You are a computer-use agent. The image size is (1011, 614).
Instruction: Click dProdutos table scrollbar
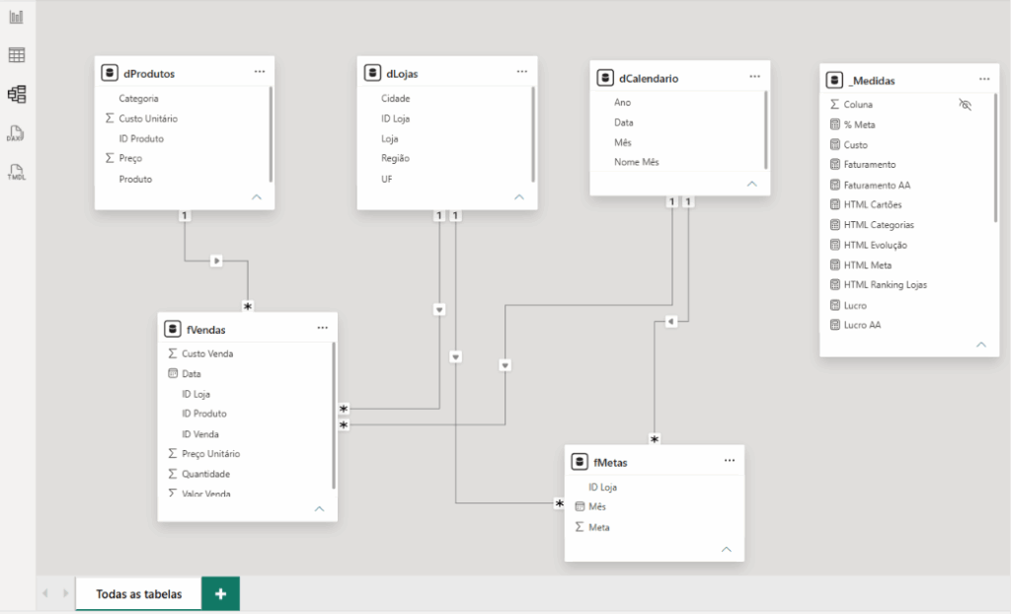tap(271, 134)
